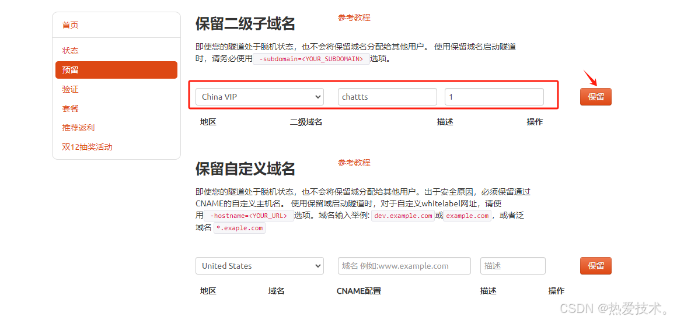The image size is (677, 320).
Task: Click the 域名 header in custom domain table
Action: tap(276, 291)
